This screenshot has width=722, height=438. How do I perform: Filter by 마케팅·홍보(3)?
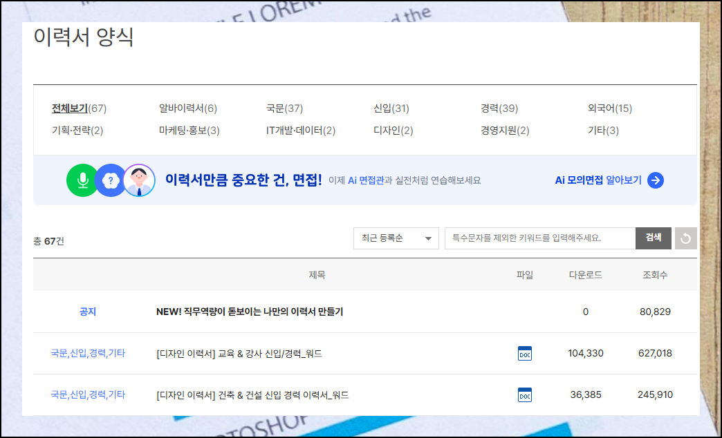(189, 131)
